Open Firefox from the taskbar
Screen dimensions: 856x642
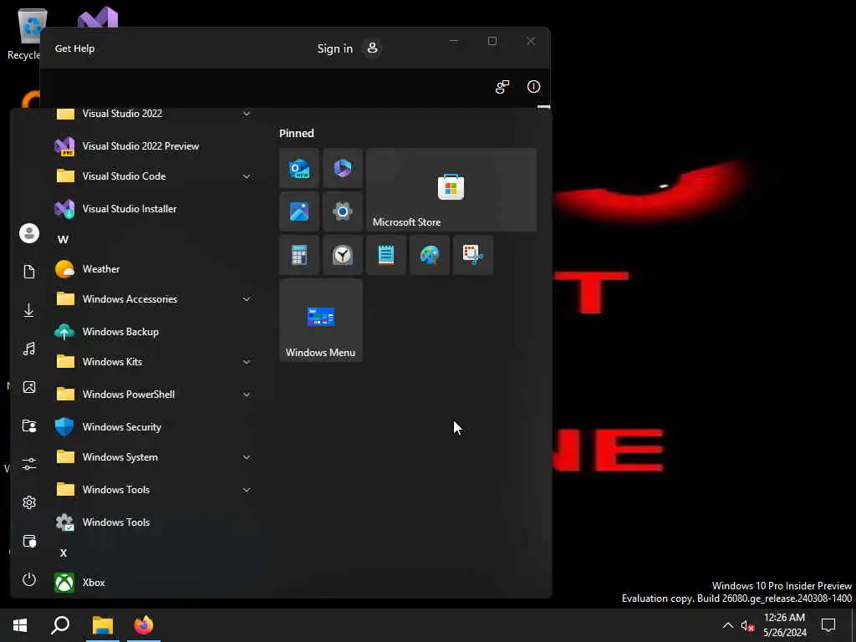(144, 625)
